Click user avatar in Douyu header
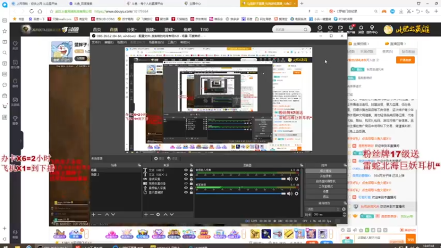441x248 pixels. click(x=389, y=30)
